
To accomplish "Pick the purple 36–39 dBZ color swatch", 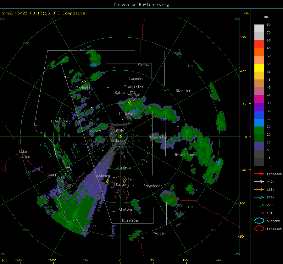I will (x=259, y=107).
